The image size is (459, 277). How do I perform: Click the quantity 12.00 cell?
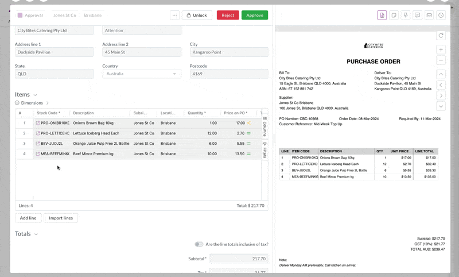pyautogui.click(x=202, y=133)
